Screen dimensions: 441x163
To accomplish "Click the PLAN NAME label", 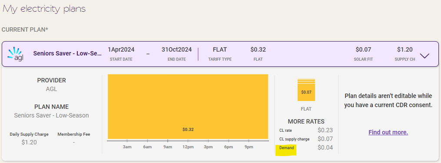I will coord(51,107).
